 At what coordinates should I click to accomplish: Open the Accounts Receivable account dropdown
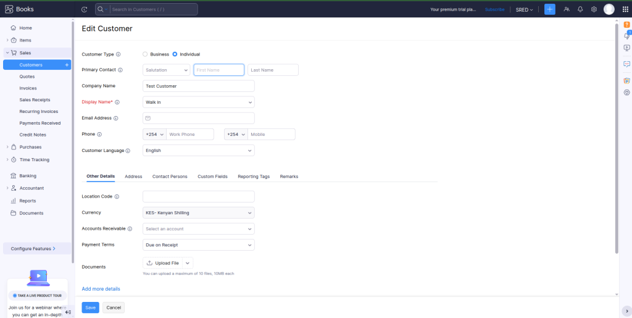click(199, 229)
